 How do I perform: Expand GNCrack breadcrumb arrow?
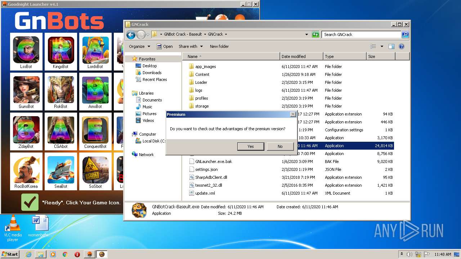point(226,35)
